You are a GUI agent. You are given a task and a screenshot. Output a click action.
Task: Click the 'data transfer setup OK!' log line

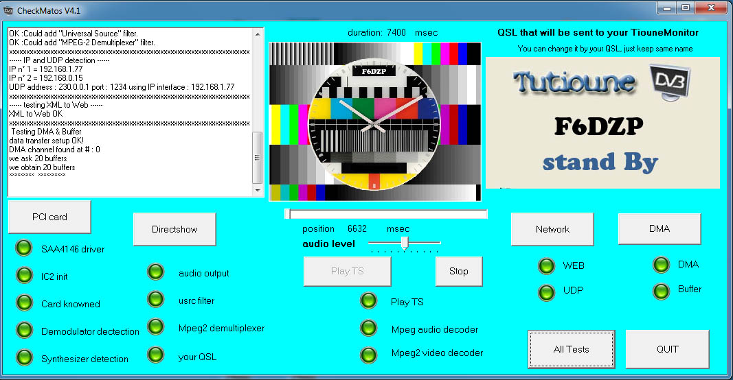46,141
